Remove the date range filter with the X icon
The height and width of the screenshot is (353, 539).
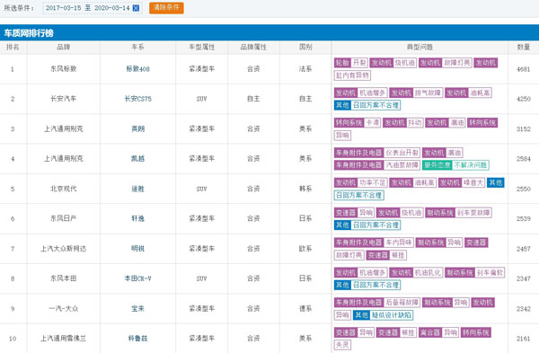pyautogui.click(x=137, y=8)
